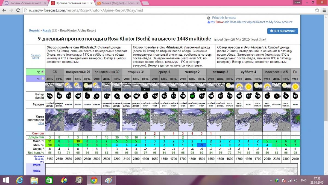Image resolution: width=328 pixels, height=185 pixels.
Task: Click the freezing level value 2400
Action: pos(295,159)
